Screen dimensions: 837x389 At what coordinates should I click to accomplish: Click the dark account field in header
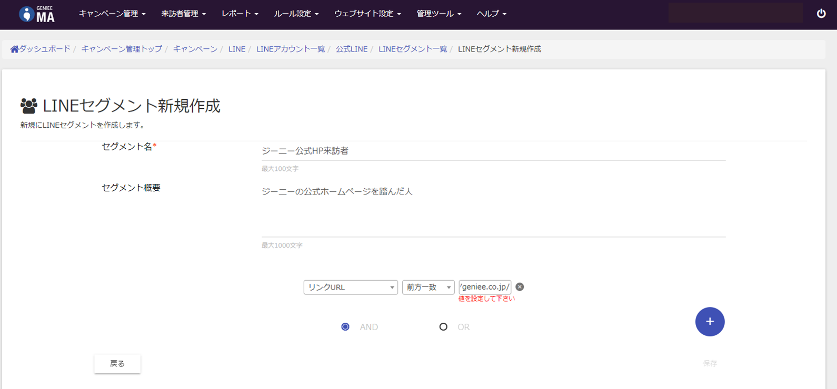735,13
